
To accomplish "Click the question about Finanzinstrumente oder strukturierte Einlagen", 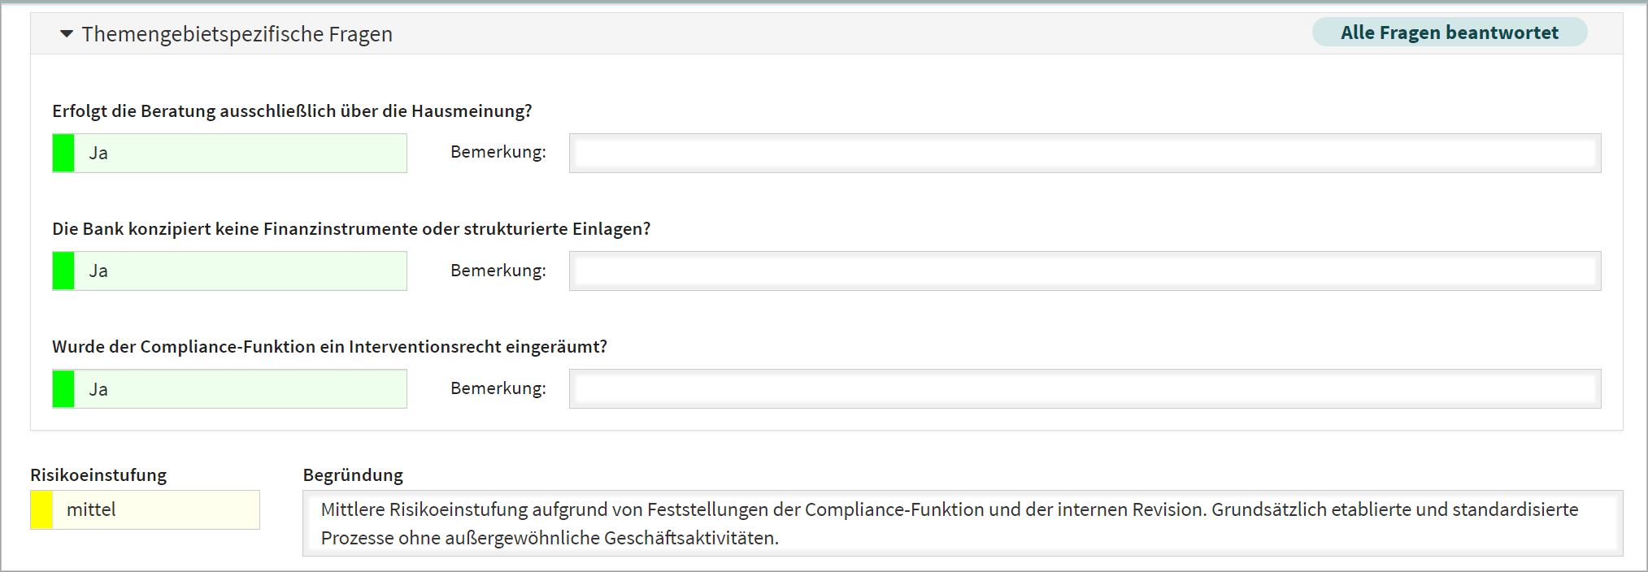I will 351,229.
